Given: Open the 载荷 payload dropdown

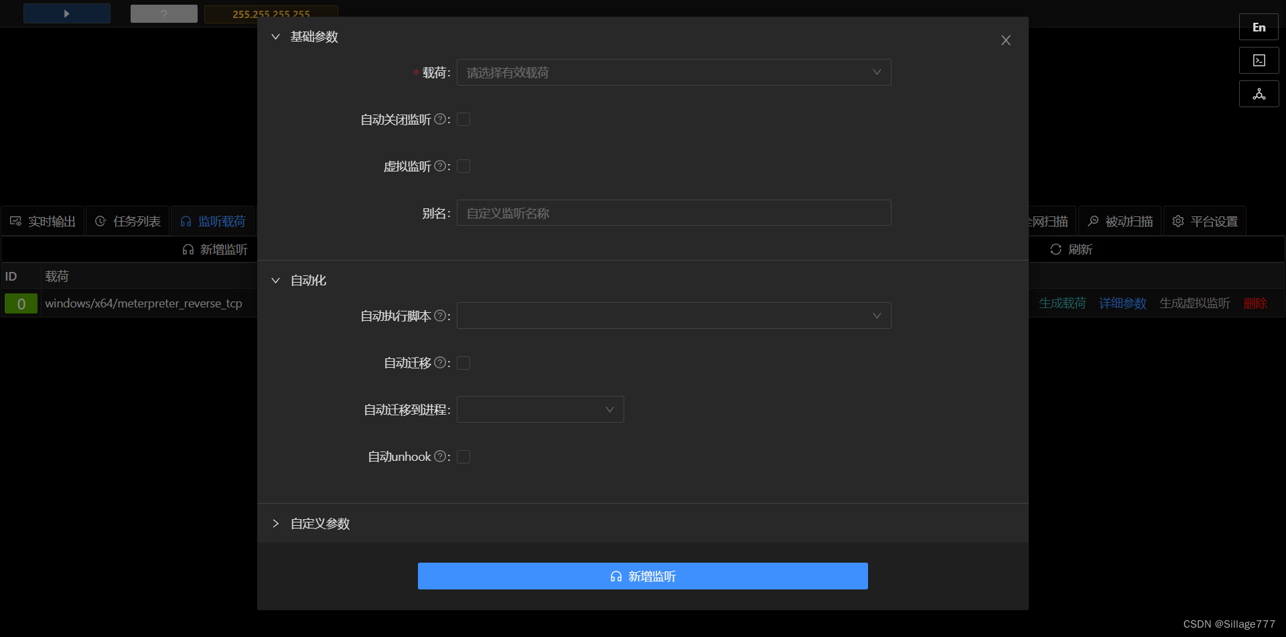Looking at the screenshot, I should [x=674, y=72].
